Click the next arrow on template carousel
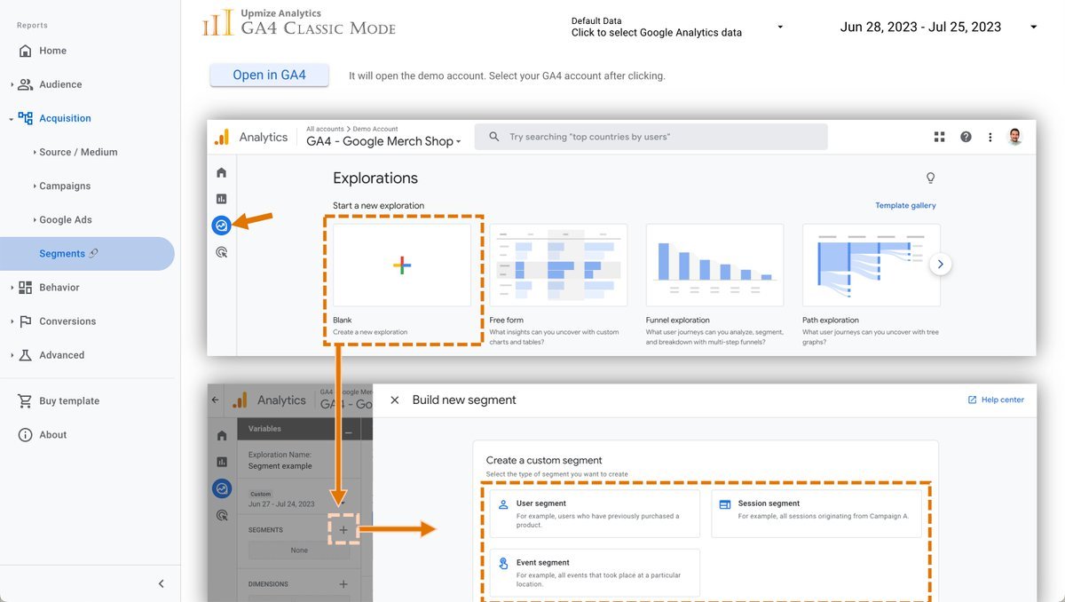The image size is (1065, 602). 941,264
